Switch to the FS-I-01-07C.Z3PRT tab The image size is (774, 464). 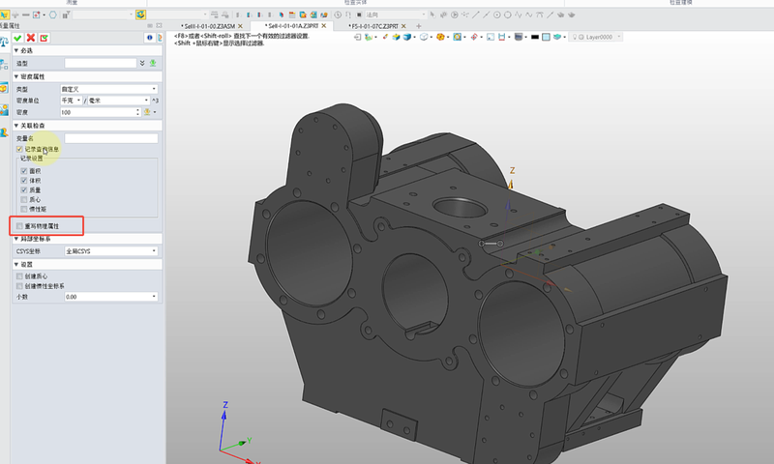(x=374, y=26)
